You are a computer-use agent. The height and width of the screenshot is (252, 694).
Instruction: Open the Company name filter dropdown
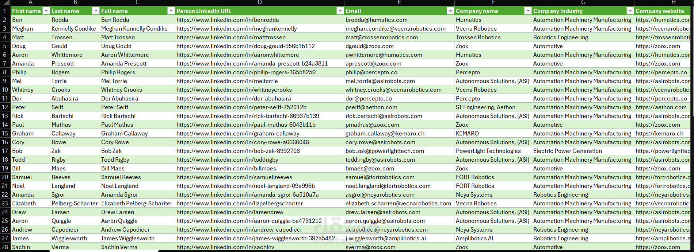tap(528, 11)
